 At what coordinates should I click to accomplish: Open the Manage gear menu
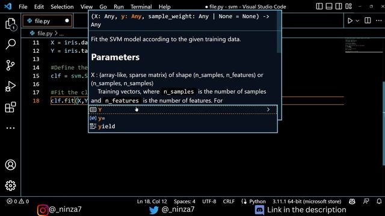click(11, 185)
